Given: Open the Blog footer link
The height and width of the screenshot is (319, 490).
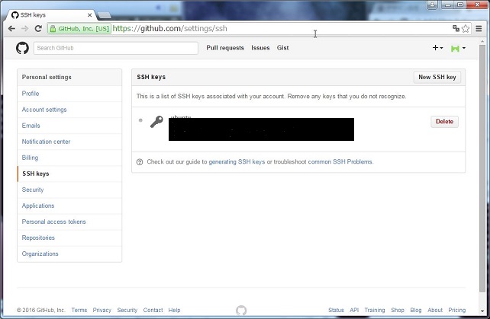Looking at the screenshot, I should [x=416, y=311].
